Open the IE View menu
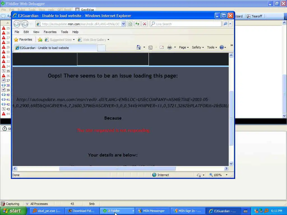Viewport: 287px width, 215px height. click(36, 32)
